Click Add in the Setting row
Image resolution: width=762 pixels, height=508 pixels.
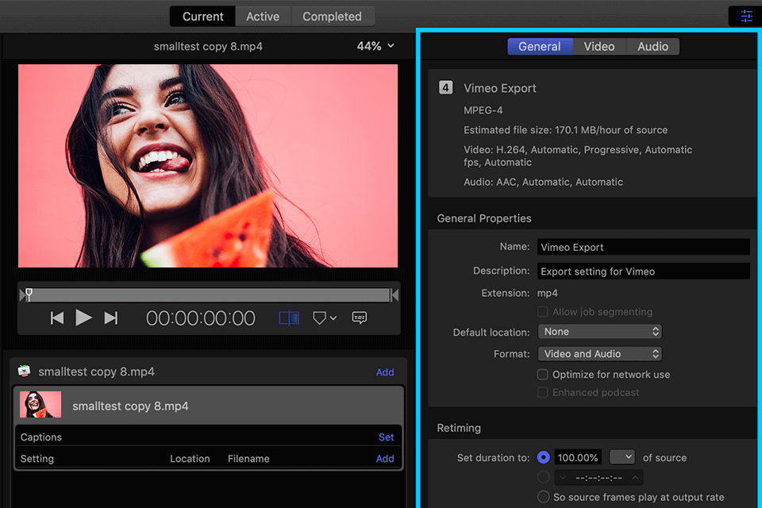coord(385,459)
